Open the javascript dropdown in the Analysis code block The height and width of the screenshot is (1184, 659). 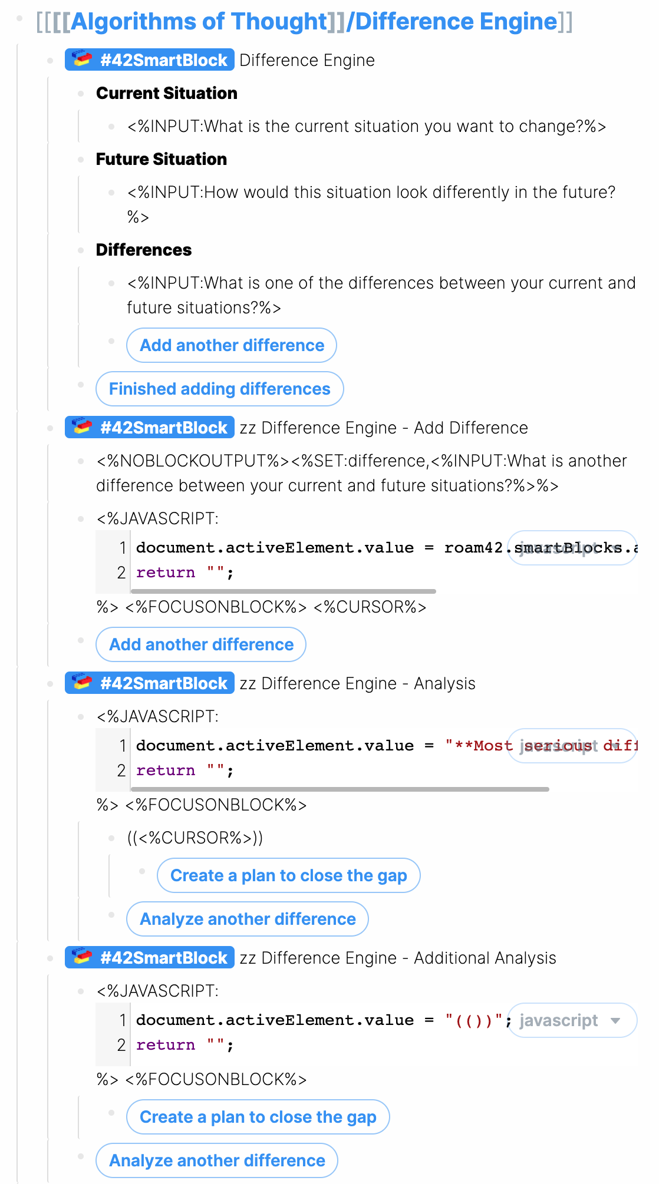(571, 745)
